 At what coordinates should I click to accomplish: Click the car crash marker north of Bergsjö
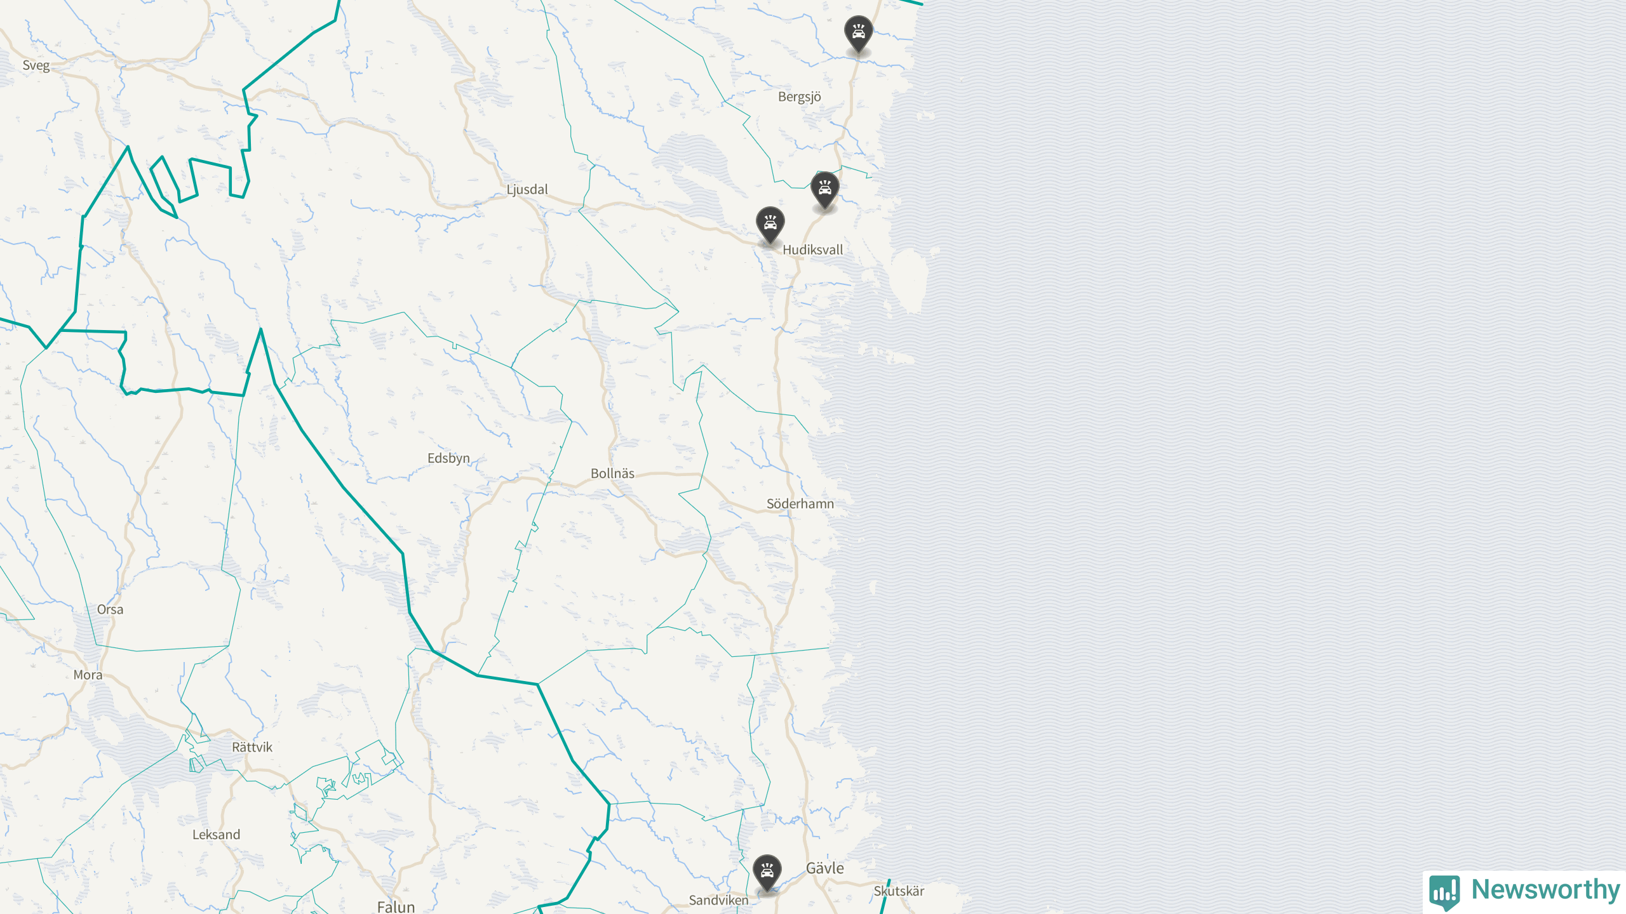(x=858, y=34)
